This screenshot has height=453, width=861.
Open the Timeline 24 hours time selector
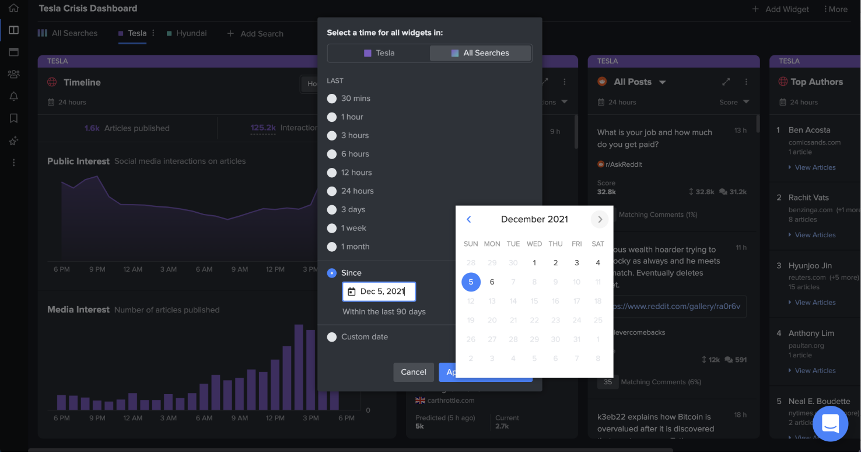click(66, 102)
